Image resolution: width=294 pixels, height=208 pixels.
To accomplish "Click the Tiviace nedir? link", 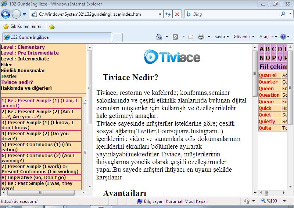I will [17, 82].
